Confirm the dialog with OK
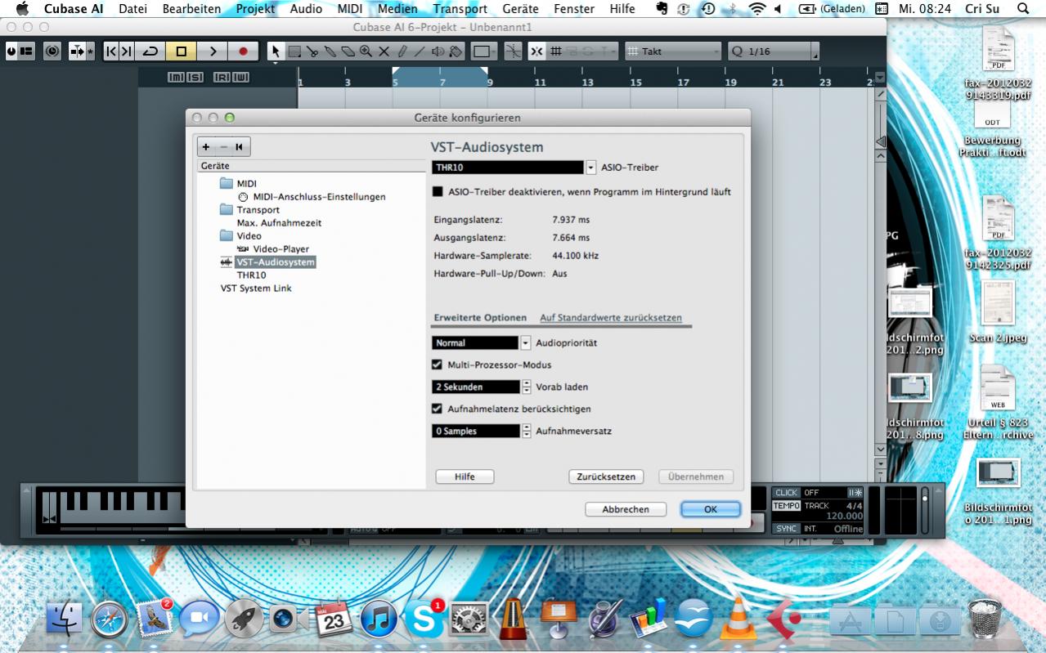Screen dimensions: 1046x653 click(x=710, y=509)
